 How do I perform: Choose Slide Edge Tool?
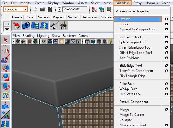tap(131, 66)
